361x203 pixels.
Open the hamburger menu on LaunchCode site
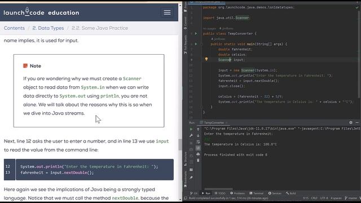click(167, 12)
